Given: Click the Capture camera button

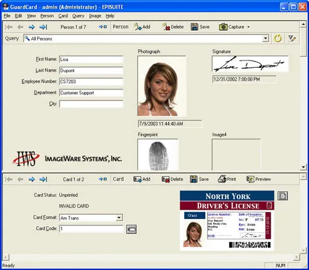Looking at the screenshot, I should [x=231, y=27].
